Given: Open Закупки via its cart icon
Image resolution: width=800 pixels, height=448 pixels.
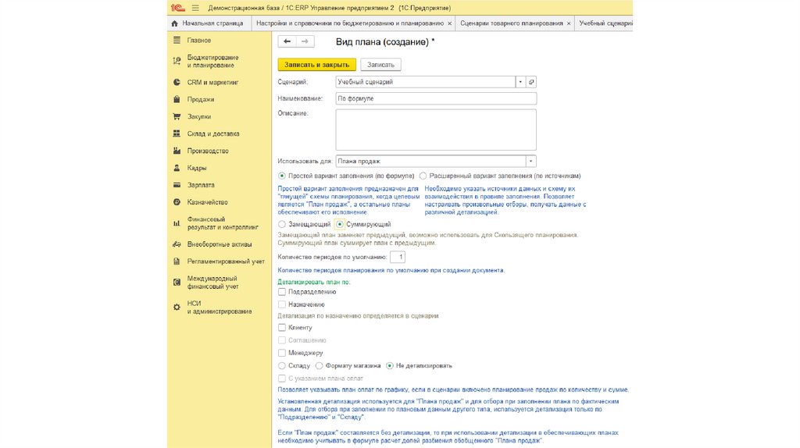Looking at the screenshot, I should pos(177,116).
